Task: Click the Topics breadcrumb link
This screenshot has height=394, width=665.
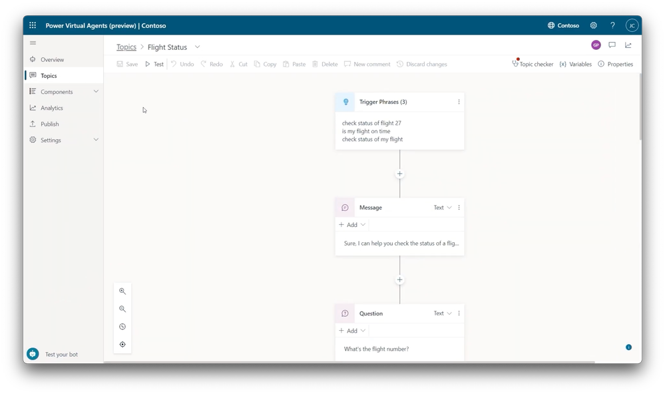Action: click(126, 47)
